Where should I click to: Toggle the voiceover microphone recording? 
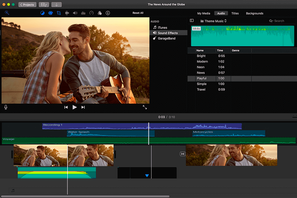pyautogui.click(x=6, y=107)
